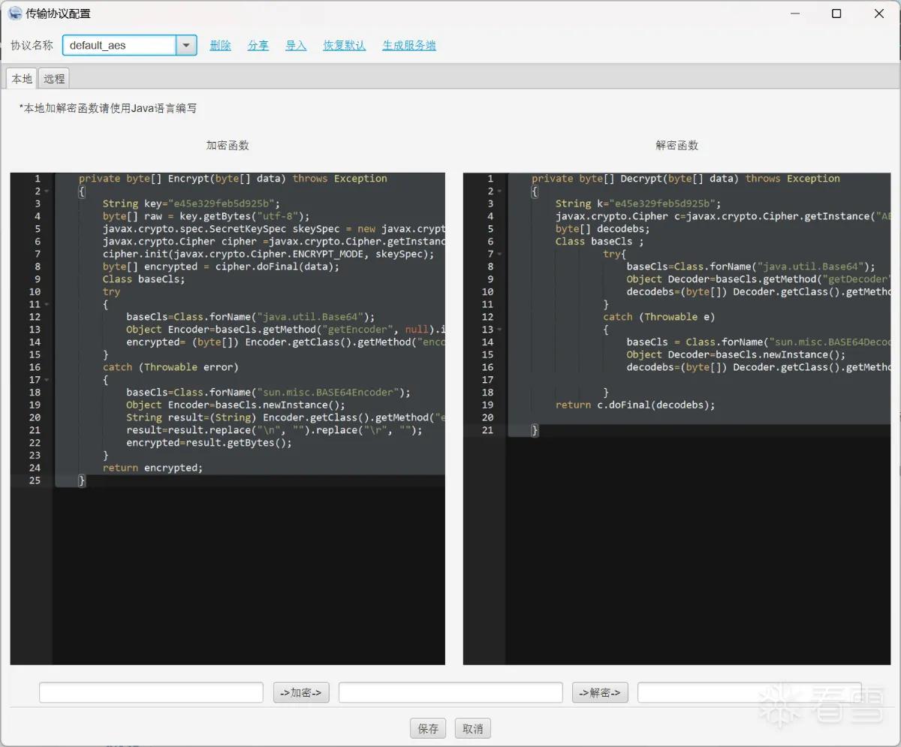The image size is (901, 747).
Task: Collapse fold arrow at line 2 in Decrypt editor
Action: pyautogui.click(x=500, y=191)
